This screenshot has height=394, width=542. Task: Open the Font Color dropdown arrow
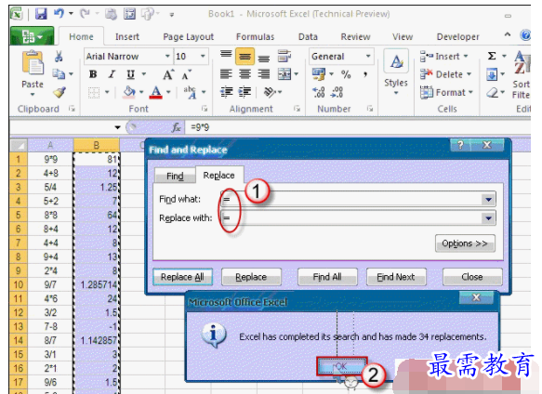pos(168,92)
